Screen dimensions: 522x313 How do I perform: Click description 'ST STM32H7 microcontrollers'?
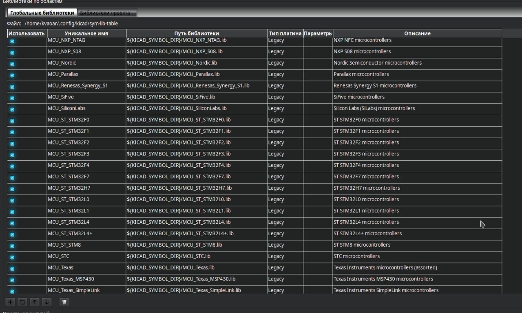(x=367, y=188)
